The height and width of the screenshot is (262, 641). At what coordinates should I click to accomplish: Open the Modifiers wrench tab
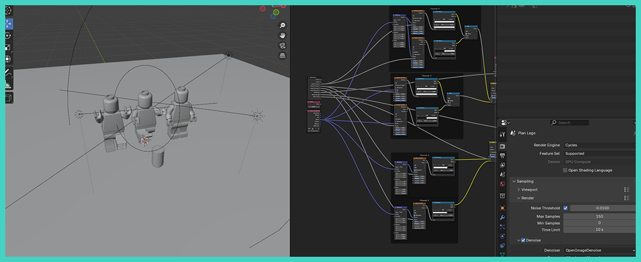tap(502, 217)
